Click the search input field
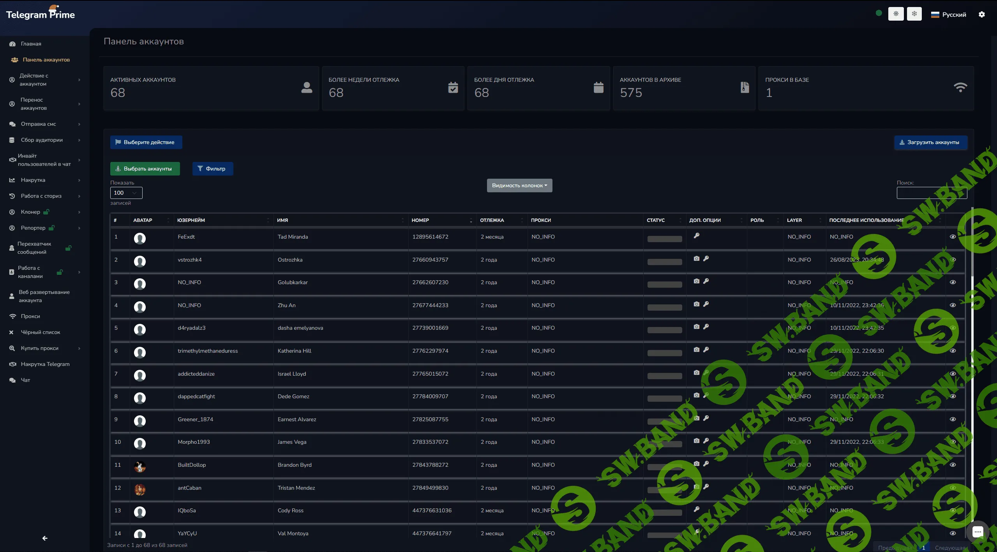Image resolution: width=997 pixels, height=552 pixels. [931, 193]
